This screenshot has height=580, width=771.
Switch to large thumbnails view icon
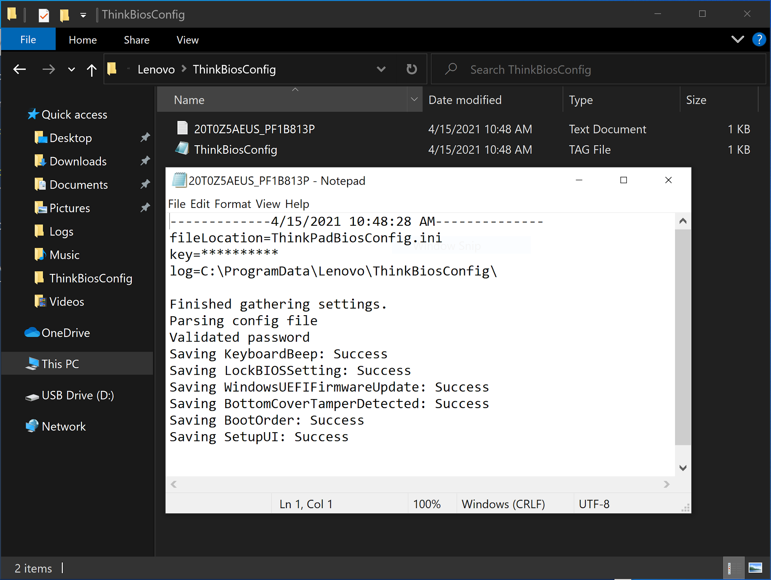click(755, 568)
